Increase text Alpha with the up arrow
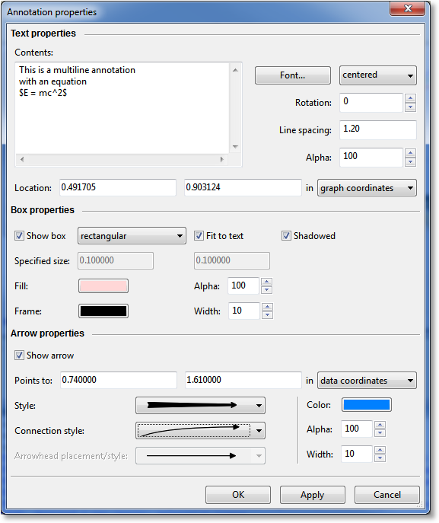 410,153
